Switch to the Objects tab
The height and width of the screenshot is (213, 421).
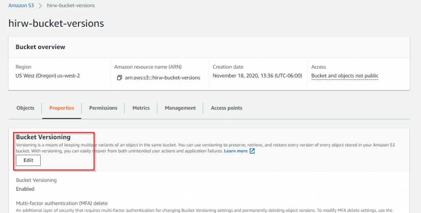pos(25,108)
